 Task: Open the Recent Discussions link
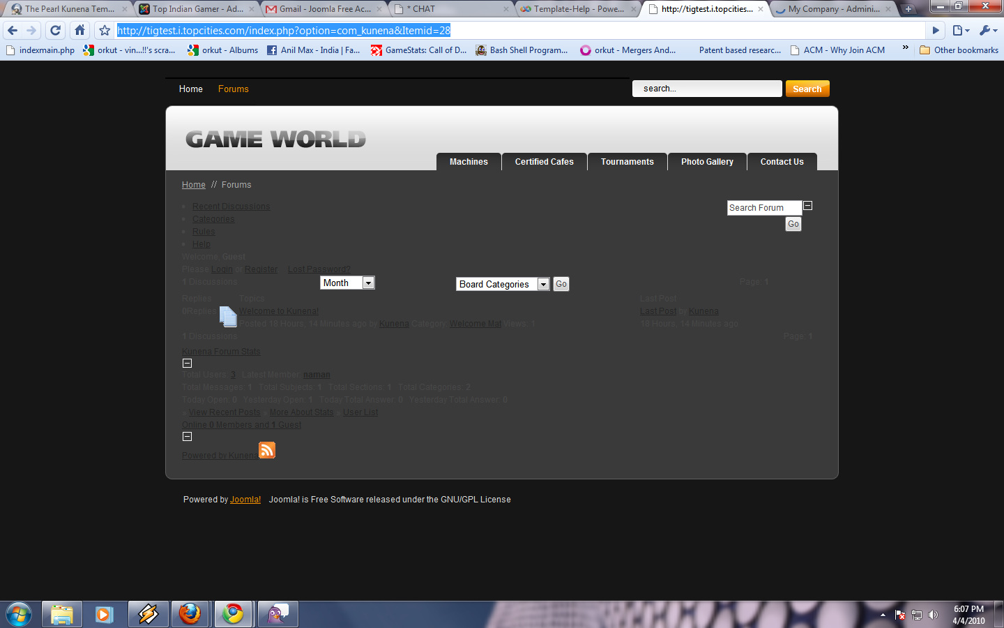tap(231, 207)
